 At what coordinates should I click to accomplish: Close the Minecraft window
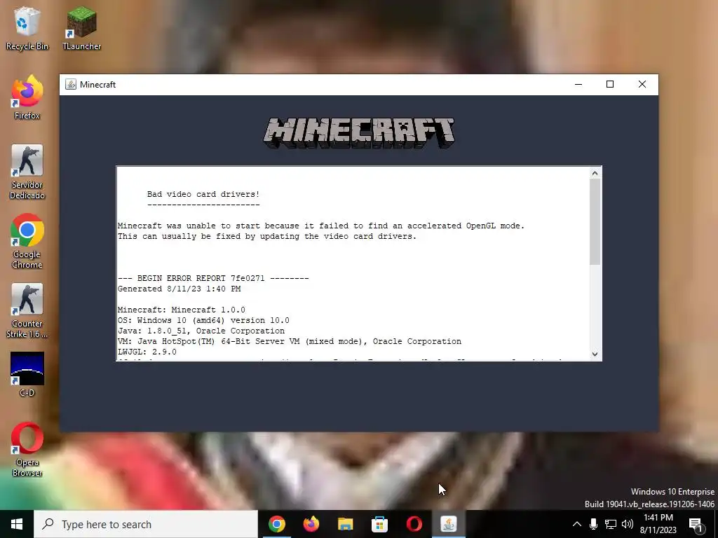[x=642, y=85]
